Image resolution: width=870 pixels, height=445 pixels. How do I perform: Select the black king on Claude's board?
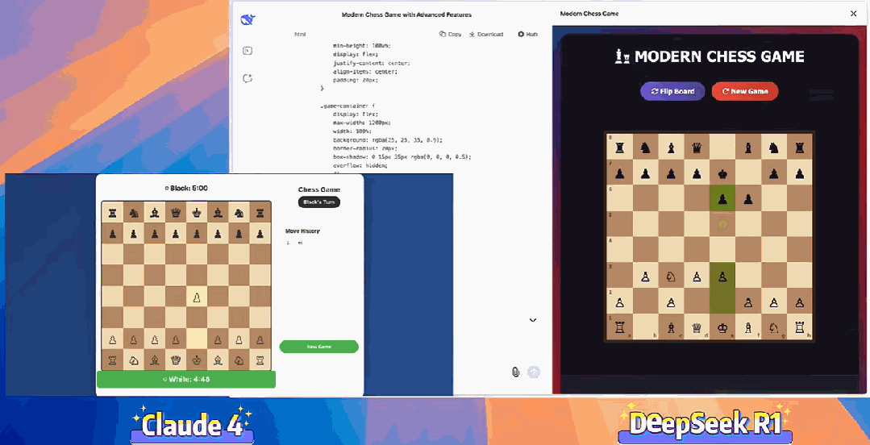[197, 212]
